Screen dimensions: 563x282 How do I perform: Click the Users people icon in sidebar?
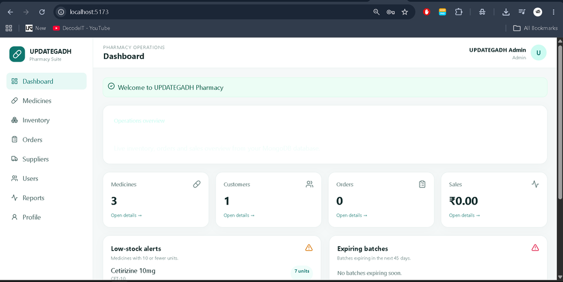coord(14,178)
